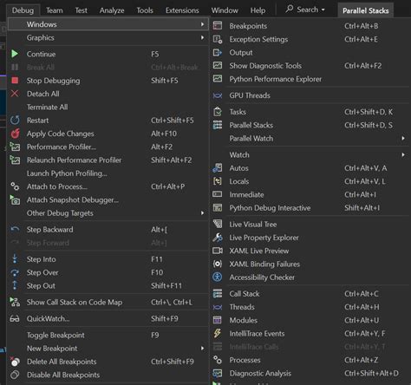Open the Team menu

point(55,10)
